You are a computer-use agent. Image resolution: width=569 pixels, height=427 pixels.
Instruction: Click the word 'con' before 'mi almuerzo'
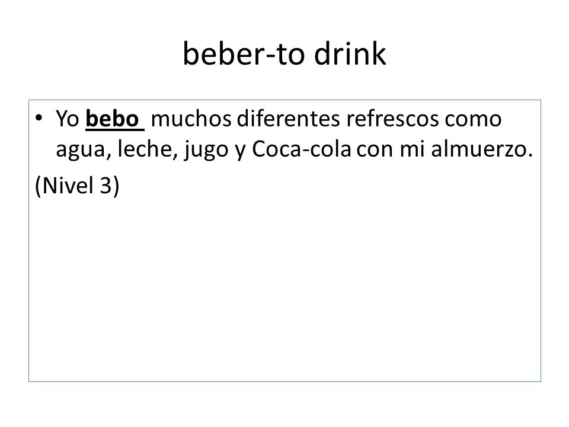(x=375, y=149)
